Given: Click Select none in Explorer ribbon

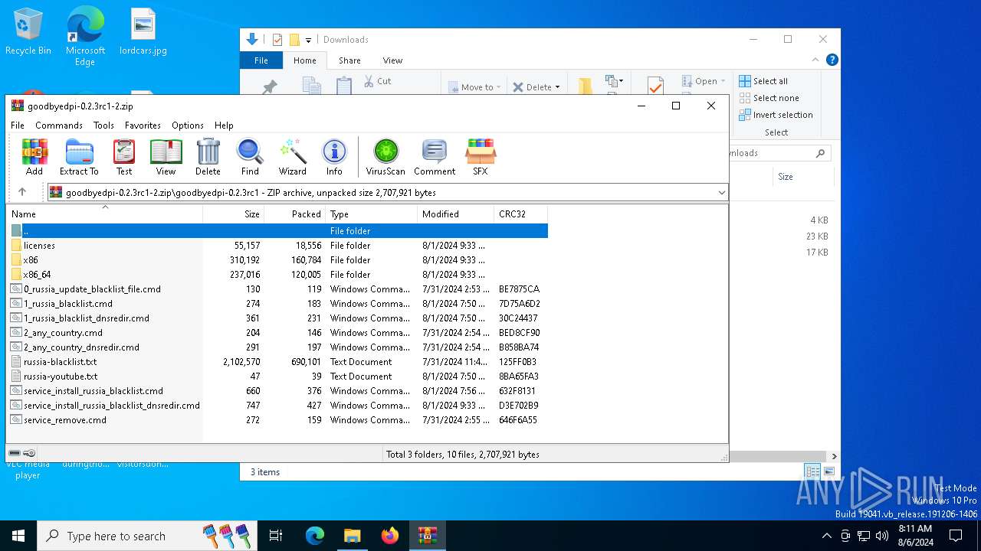Looking at the screenshot, I should [769, 98].
